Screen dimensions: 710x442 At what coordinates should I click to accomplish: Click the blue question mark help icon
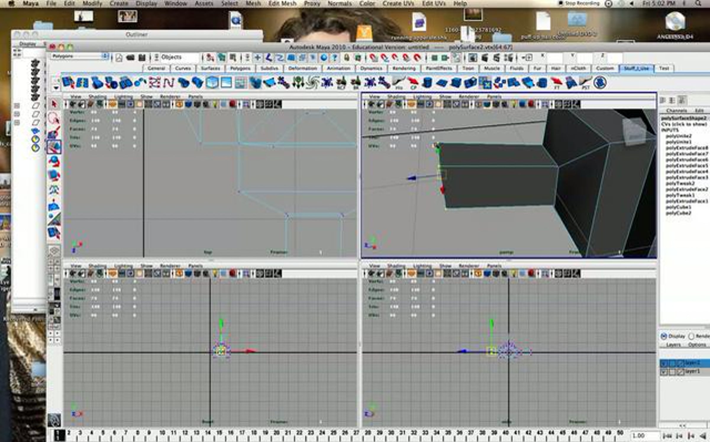pos(335,58)
